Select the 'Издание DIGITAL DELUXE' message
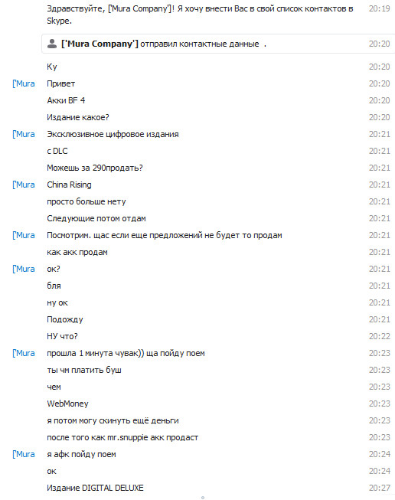Viewport: 395px width, 500px height. [x=95, y=488]
